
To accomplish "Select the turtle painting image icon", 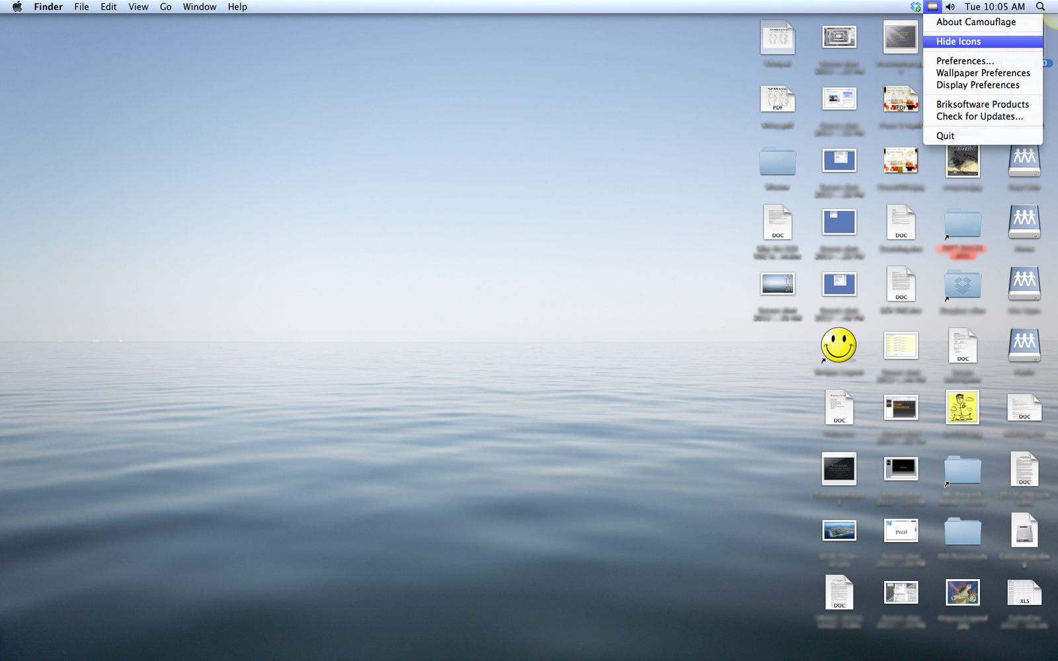I will tap(962, 592).
